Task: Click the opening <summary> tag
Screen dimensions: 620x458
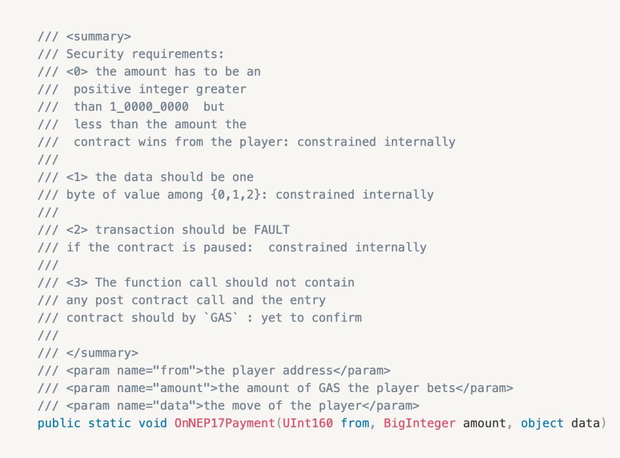Action: coord(99,37)
